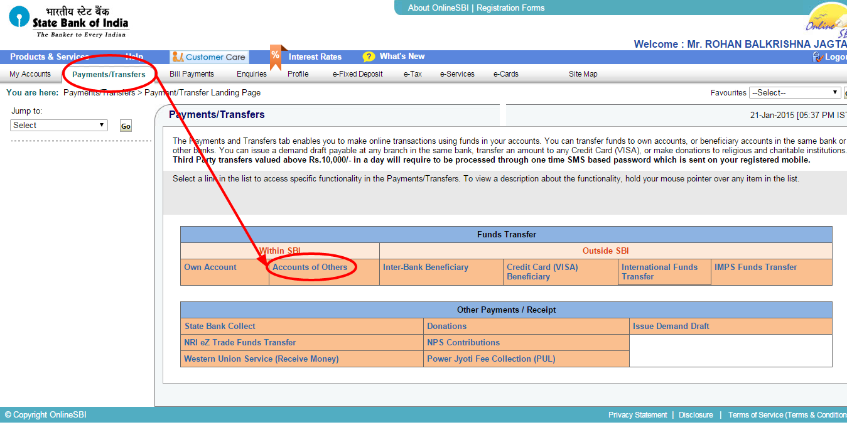Open the Accounts of Others link
847x432 pixels.
coord(310,267)
